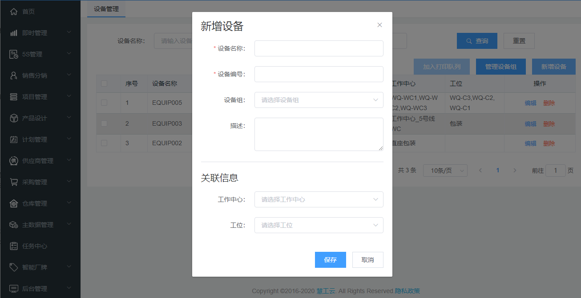Expand the 即时管理 sidebar menu
581x298 pixels.
coord(40,33)
